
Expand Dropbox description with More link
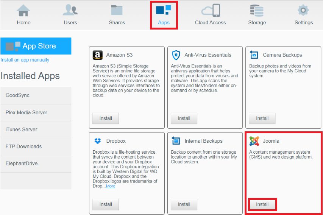point(111,186)
